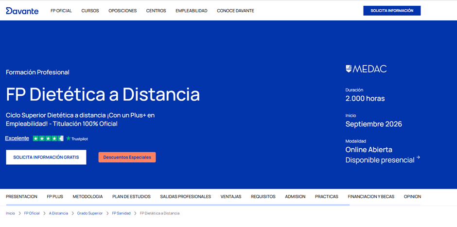Click the FP Dietética a Distancia heading
This screenshot has width=457, height=227.
[x=103, y=94]
